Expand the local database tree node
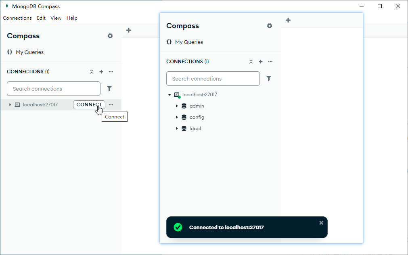The height and width of the screenshot is (255, 408). [x=177, y=129]
